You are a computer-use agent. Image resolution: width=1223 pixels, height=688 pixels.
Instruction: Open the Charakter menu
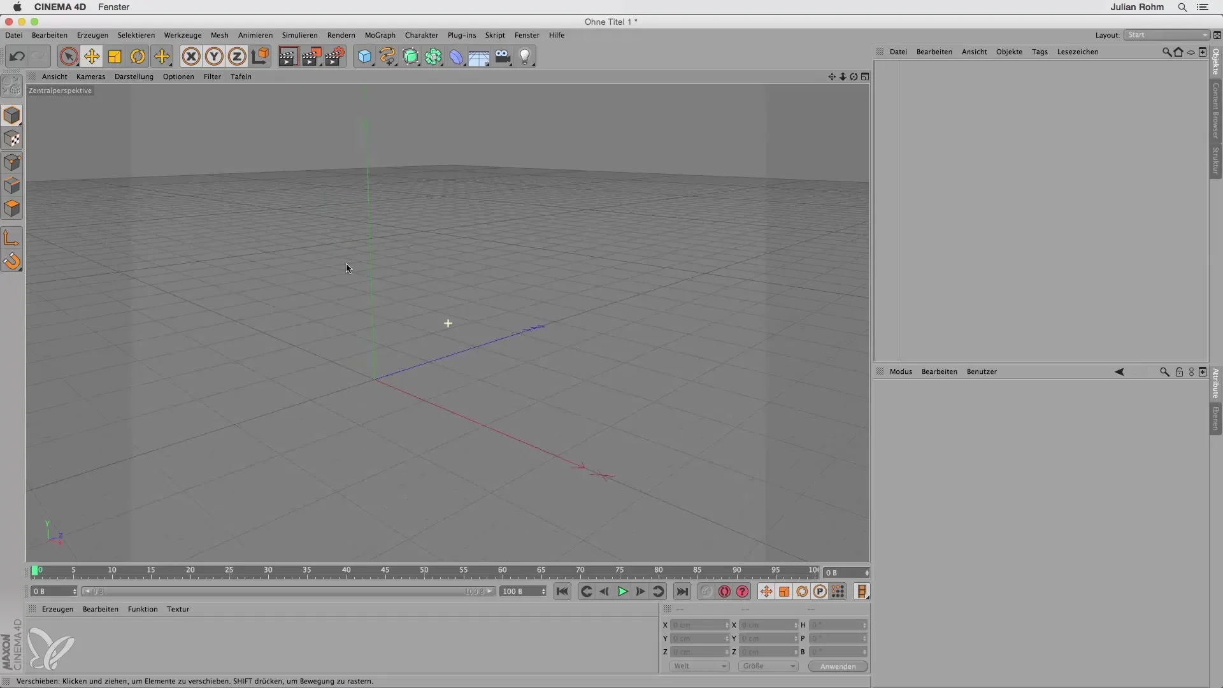pos(421,35)
